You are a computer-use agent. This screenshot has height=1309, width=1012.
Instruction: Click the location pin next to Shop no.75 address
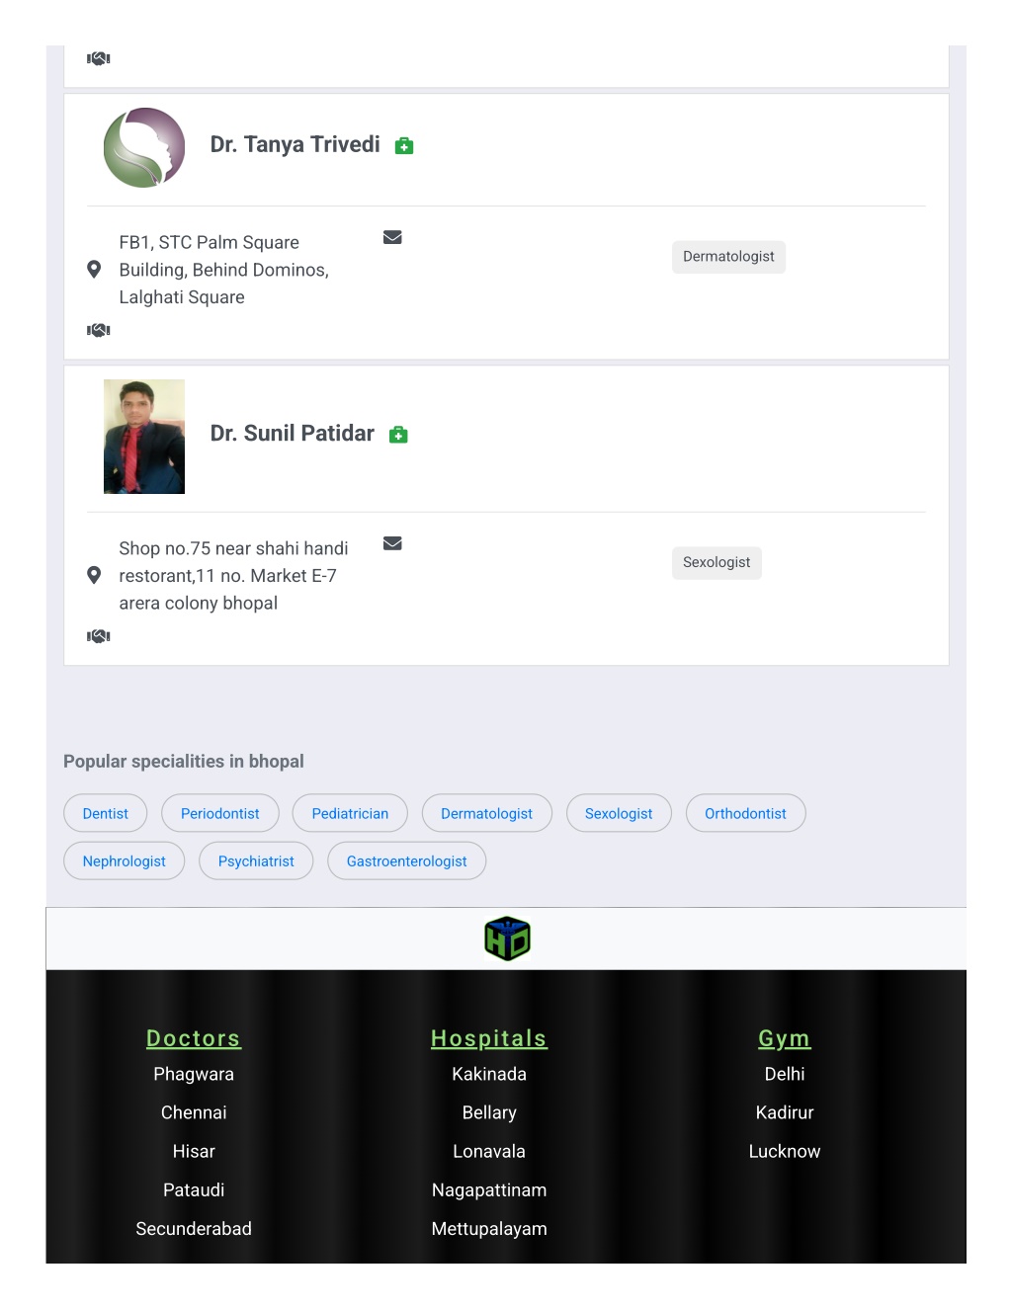[94, 575]
